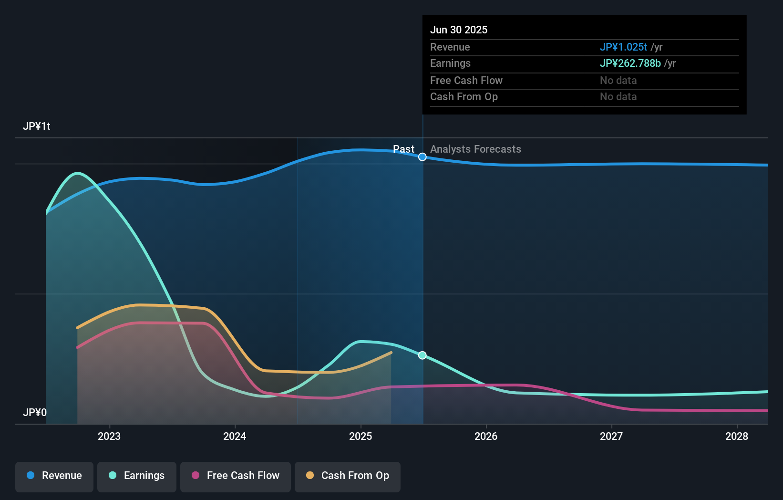Toggle the Revenue series visibility
783x500 pixels.
(x=54, y=476)
